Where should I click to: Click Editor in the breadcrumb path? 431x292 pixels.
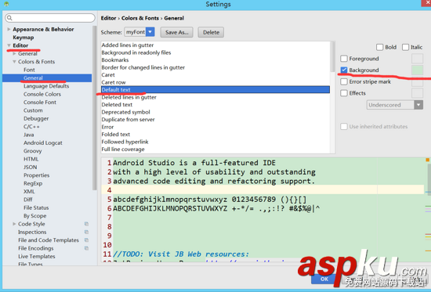coord(108,18)
